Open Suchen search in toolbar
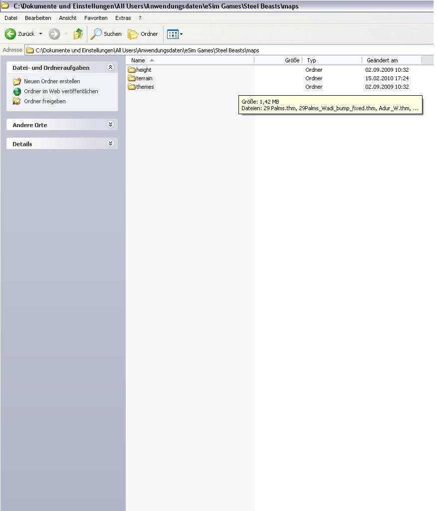 click(x=106, y=34)
